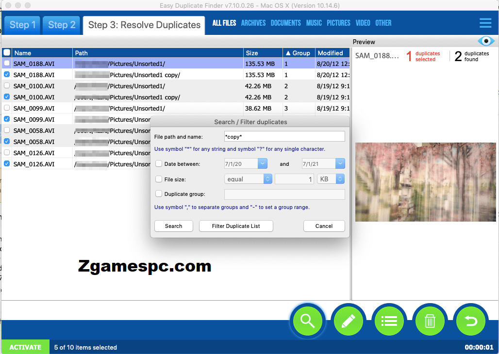Screen dimensions: 499x354
Task: Enable the Duplicate group checkbox
Action: point(158,193)
